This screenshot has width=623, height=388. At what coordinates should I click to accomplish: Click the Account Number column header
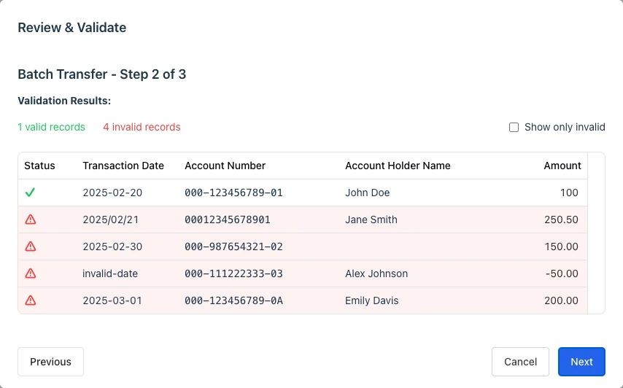click(225, 166)
